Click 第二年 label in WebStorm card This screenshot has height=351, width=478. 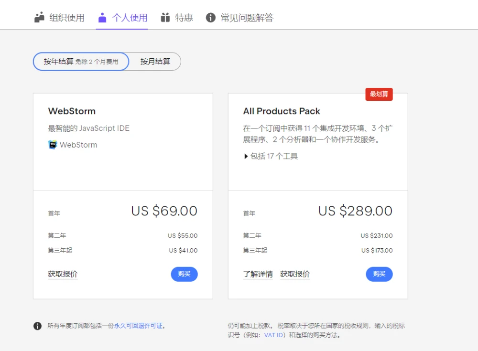click(57, 235)
